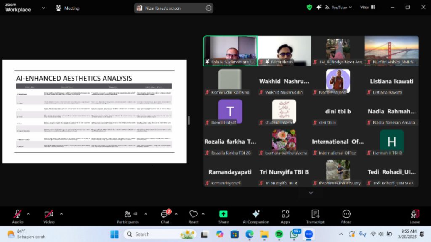This screenshot has width=431, height=242.
Task: Open the More options menu
Action: tap(346, 216)
